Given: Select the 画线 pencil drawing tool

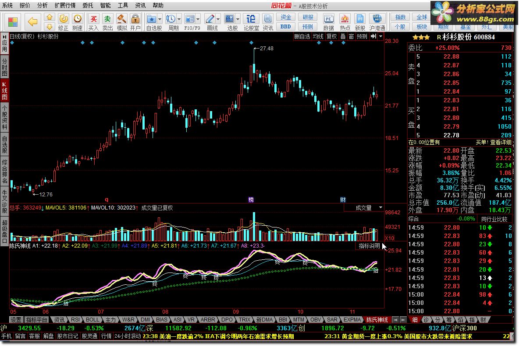Looking at the screenshot, I should 210,19.
